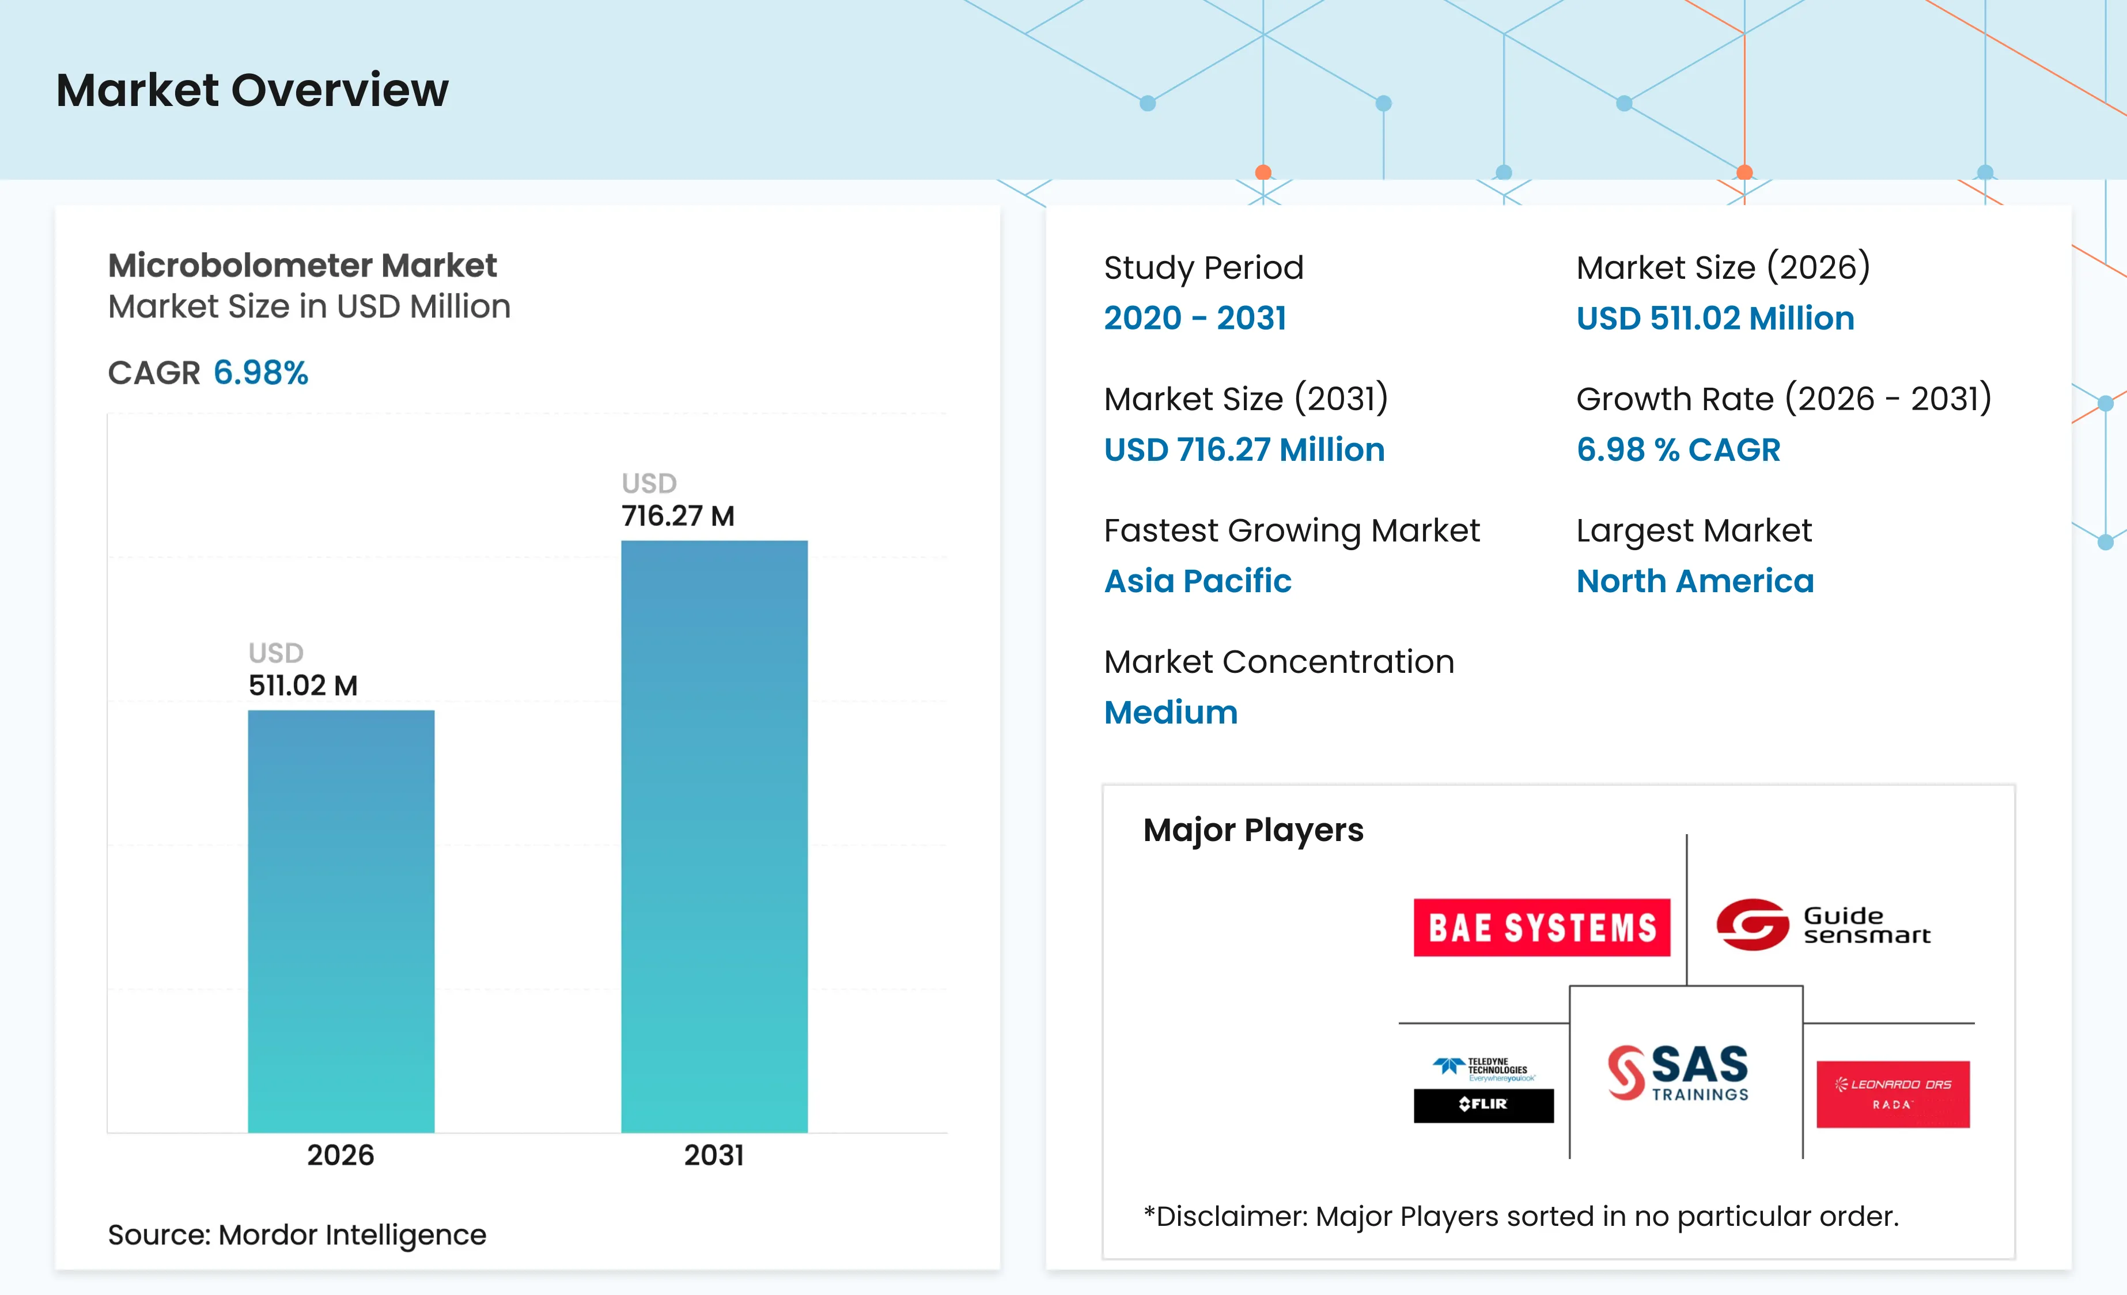
Task: Click the 2026 market size bar
Action: tap(341, 921)
